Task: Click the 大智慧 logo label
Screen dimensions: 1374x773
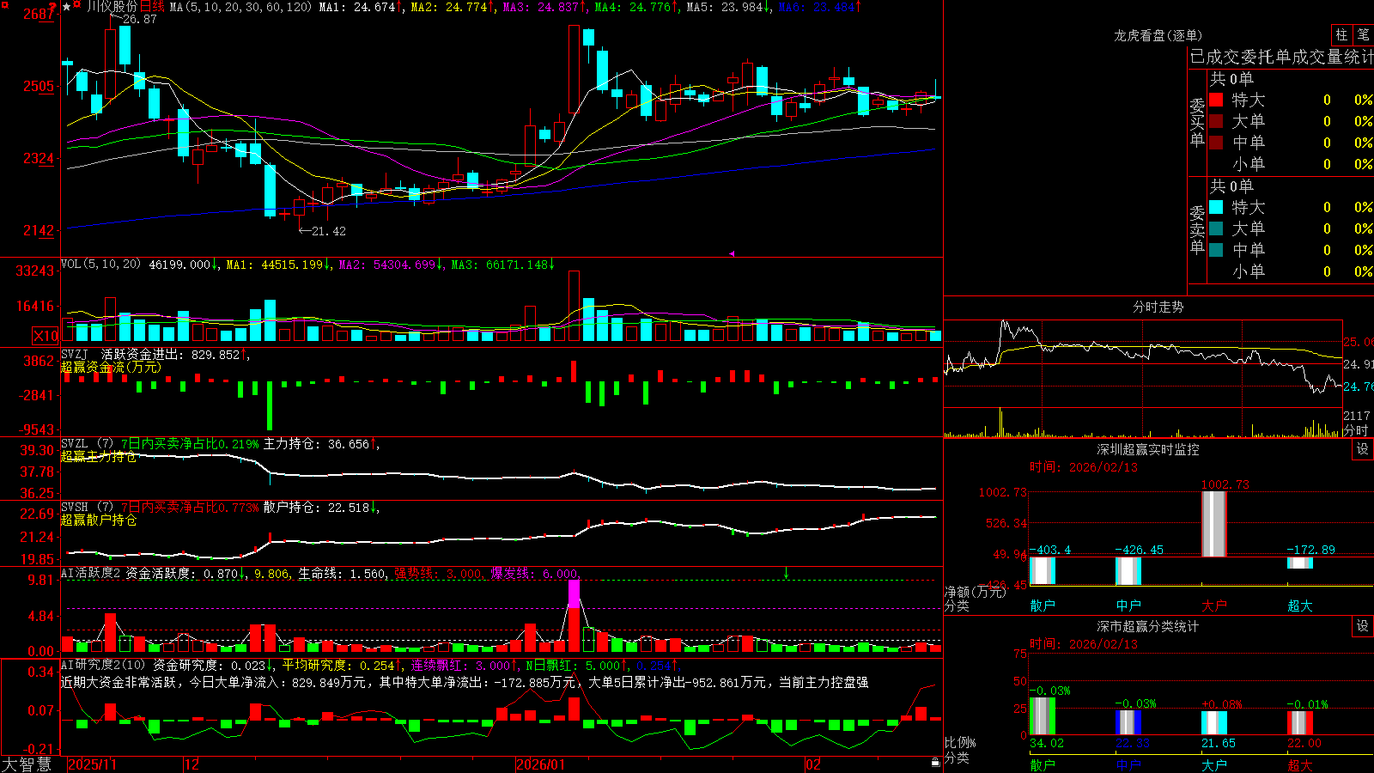Action: 27,764
